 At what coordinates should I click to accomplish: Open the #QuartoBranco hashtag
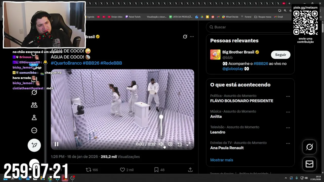66,63
